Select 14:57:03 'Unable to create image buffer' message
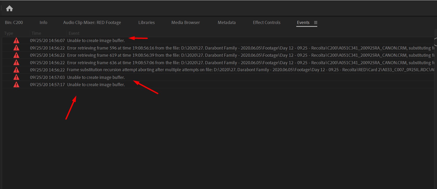Screen dimensions: 437x189 tap(96, 77)
